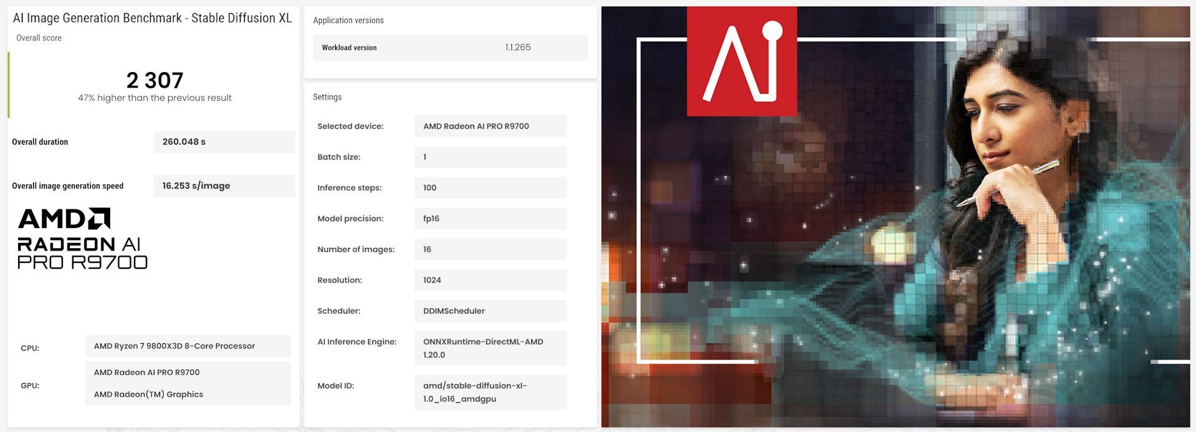Image resolution: width=1196 pixels, height=432 pixels.
Task: Click the Overall image generation speed label
Action: click(68, 186)
